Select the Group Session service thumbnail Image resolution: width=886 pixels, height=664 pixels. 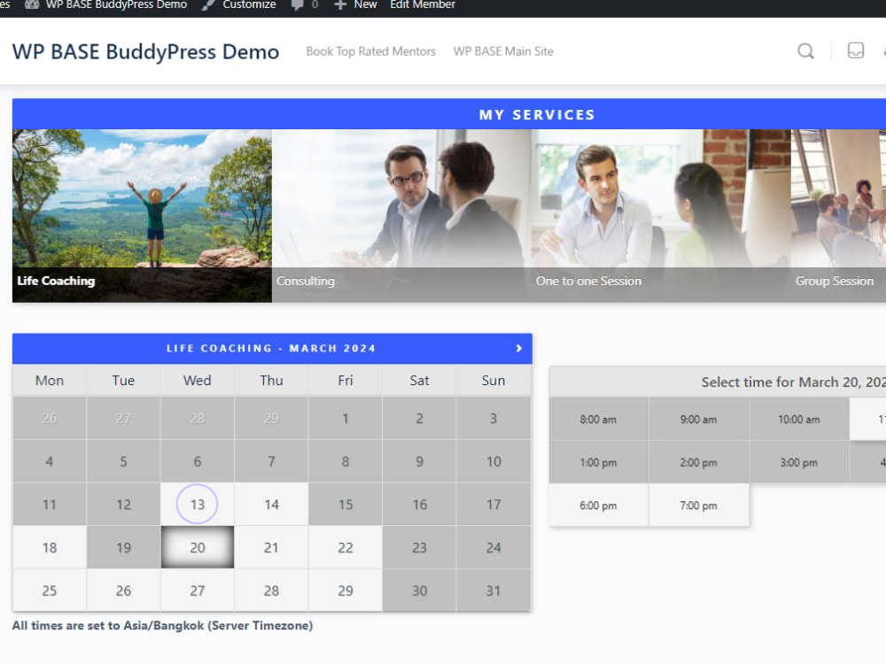[838, 216]
